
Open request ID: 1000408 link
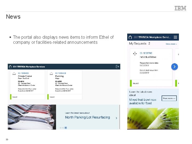coord(61,73)
